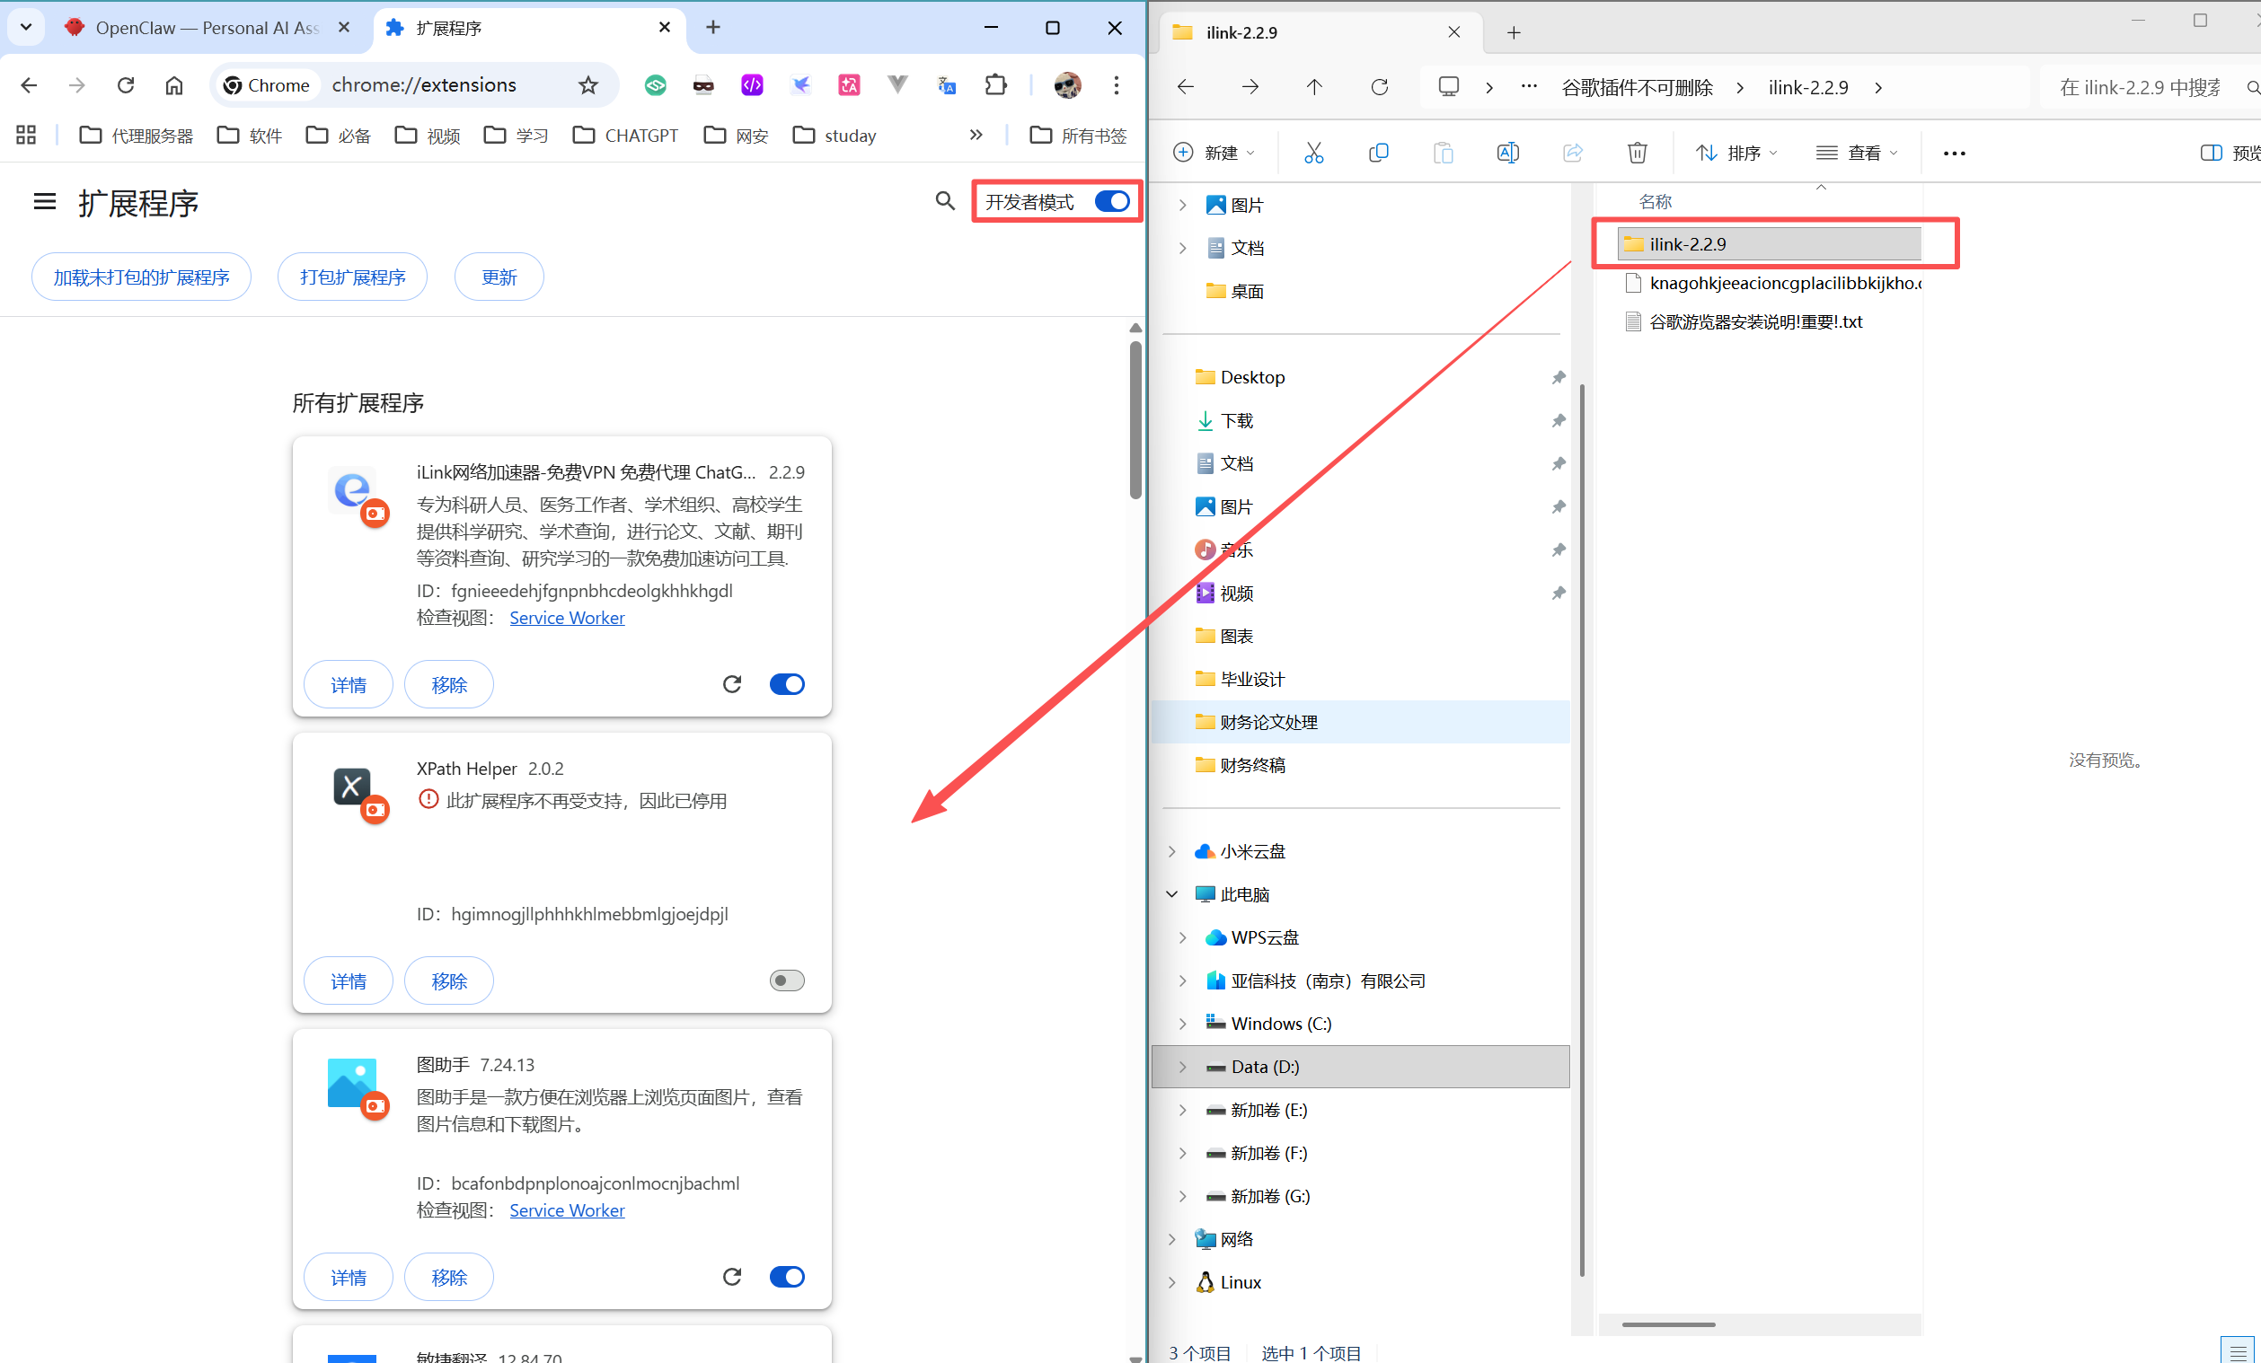Image resolution: width=2261 pixels, height=1363 pixels.
Task: Reload the 图助手 extension with the refresh icon
Action: point(731,1277)
